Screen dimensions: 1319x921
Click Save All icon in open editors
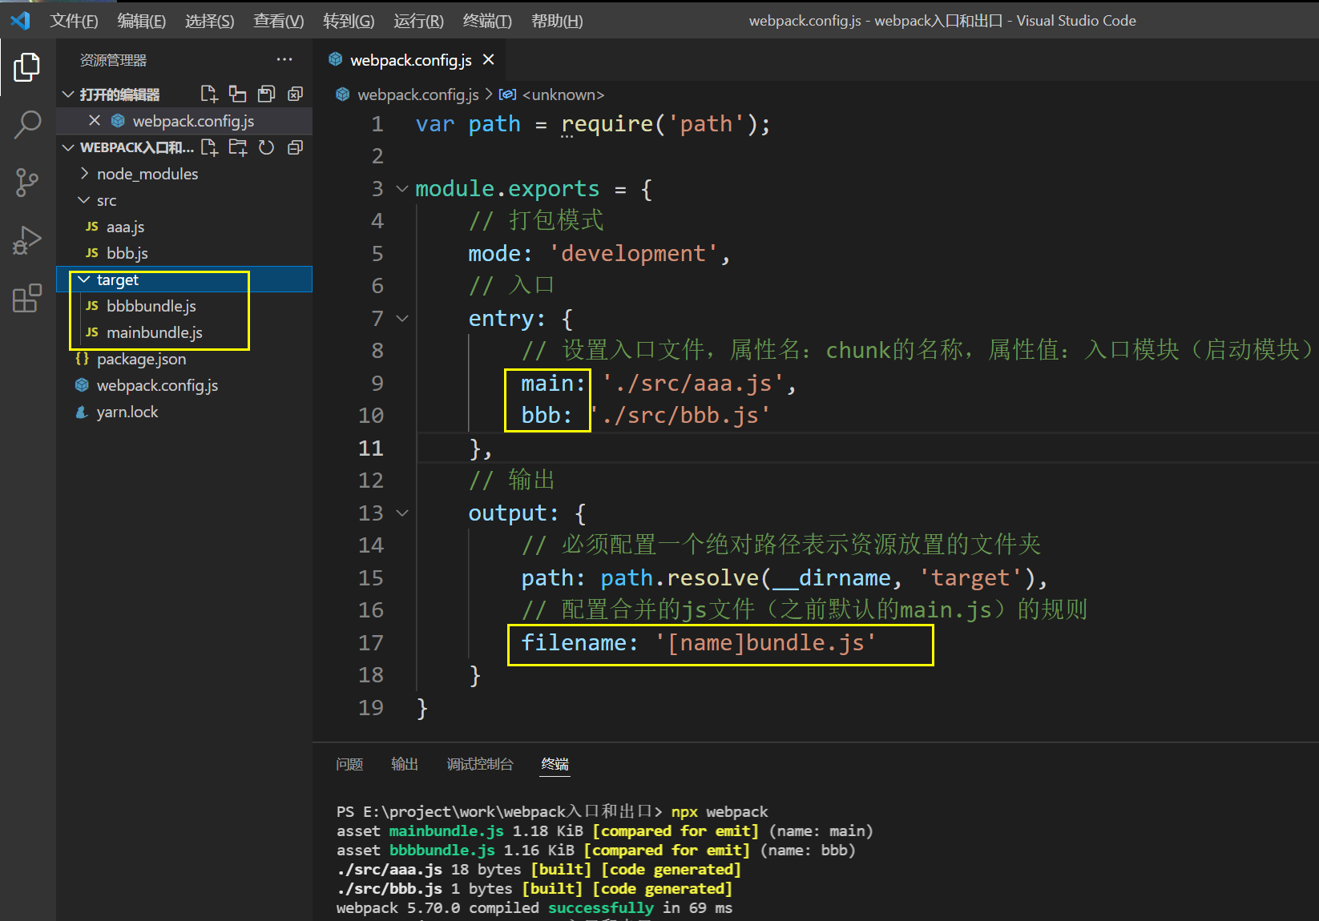click(x=267, y=95)
